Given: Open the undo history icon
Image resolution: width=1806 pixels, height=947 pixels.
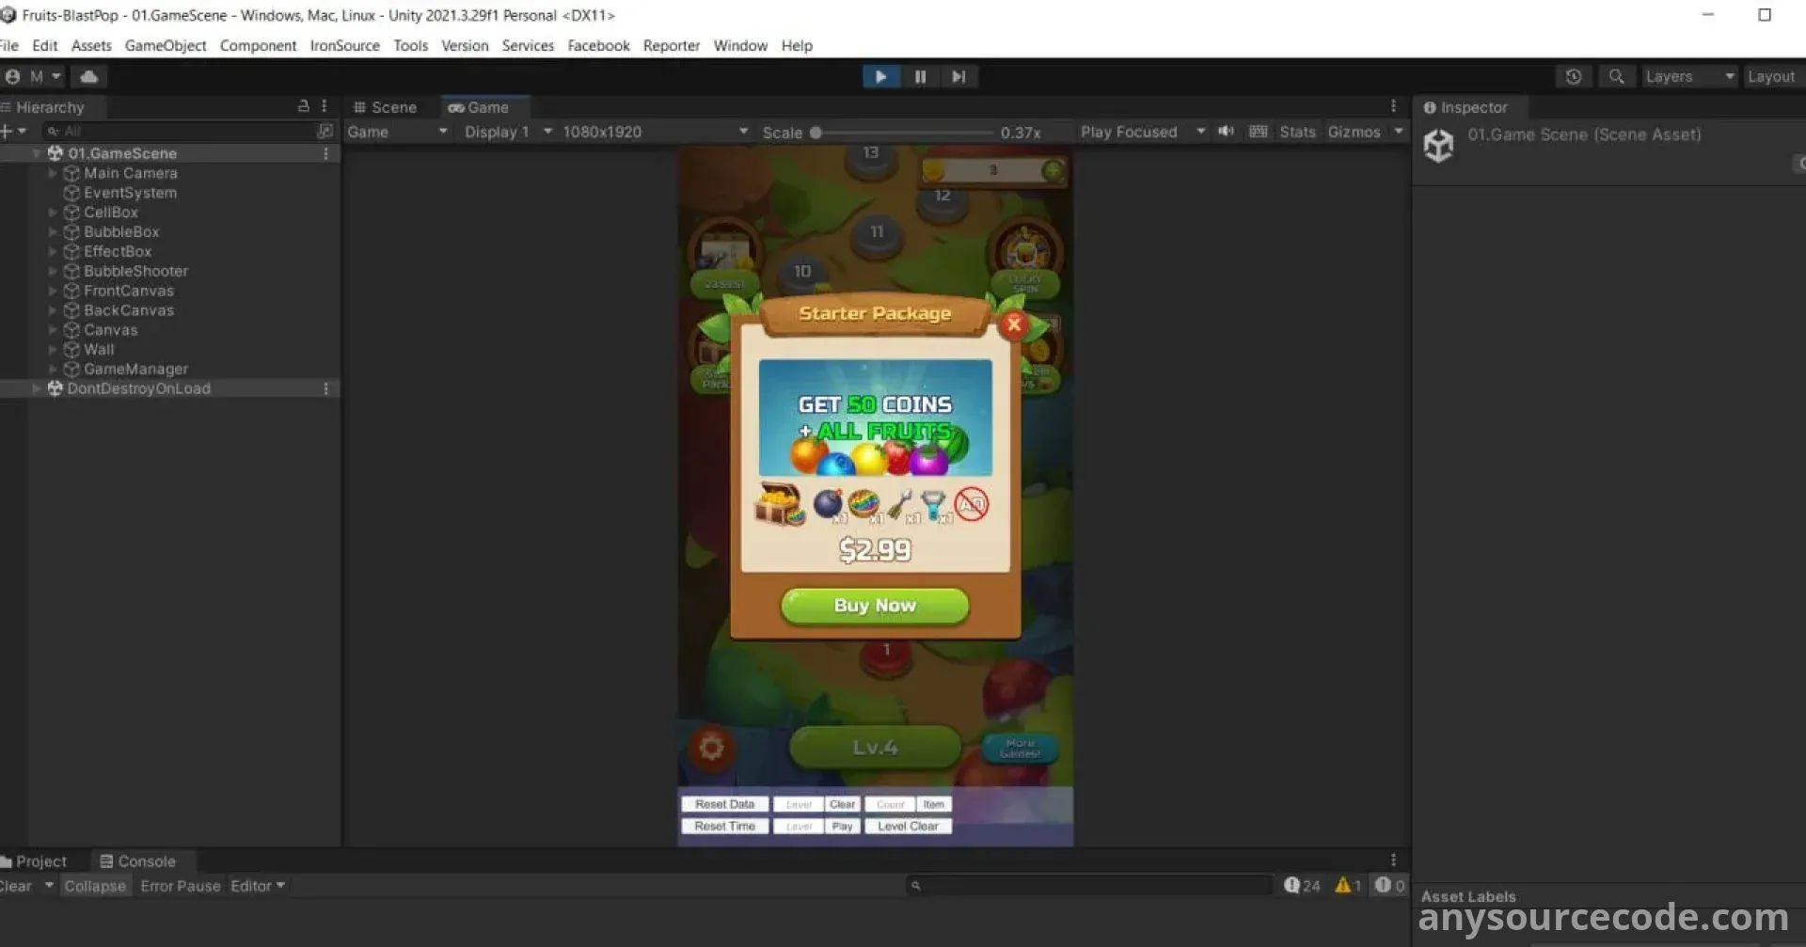Looking at the screenshot, I should (1574, 77).
